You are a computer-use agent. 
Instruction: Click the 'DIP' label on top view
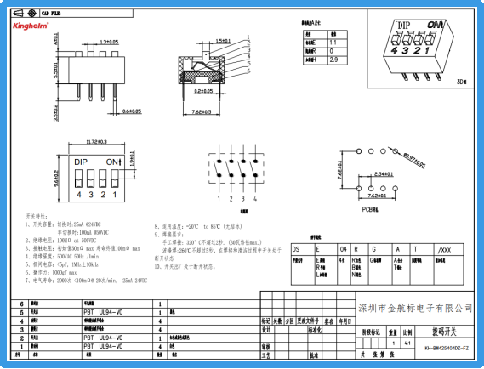[x=81, y=162]
